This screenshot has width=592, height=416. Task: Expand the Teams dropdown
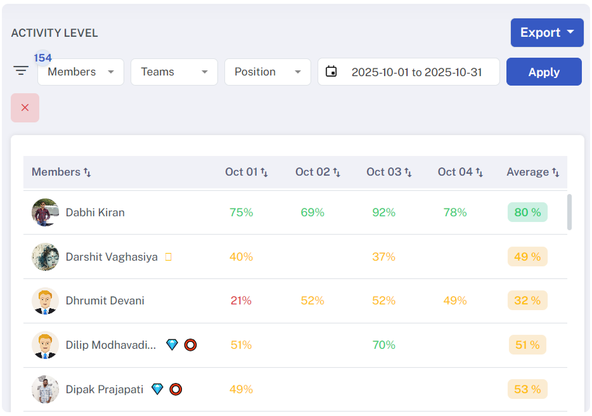click(174, 72)
